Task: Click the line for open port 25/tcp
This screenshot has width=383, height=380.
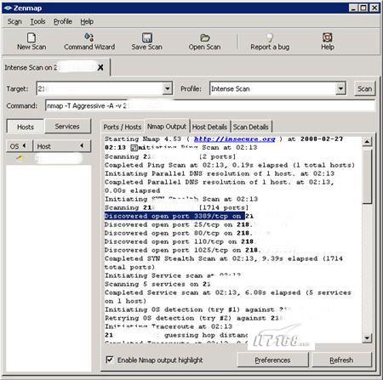Action: pyautogui.click(x=178, y=224)
